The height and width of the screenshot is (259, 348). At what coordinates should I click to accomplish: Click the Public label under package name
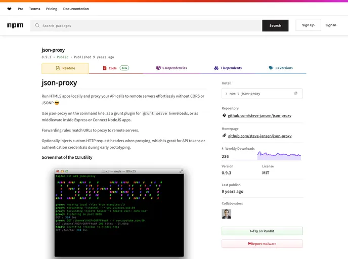coord(63,57)
